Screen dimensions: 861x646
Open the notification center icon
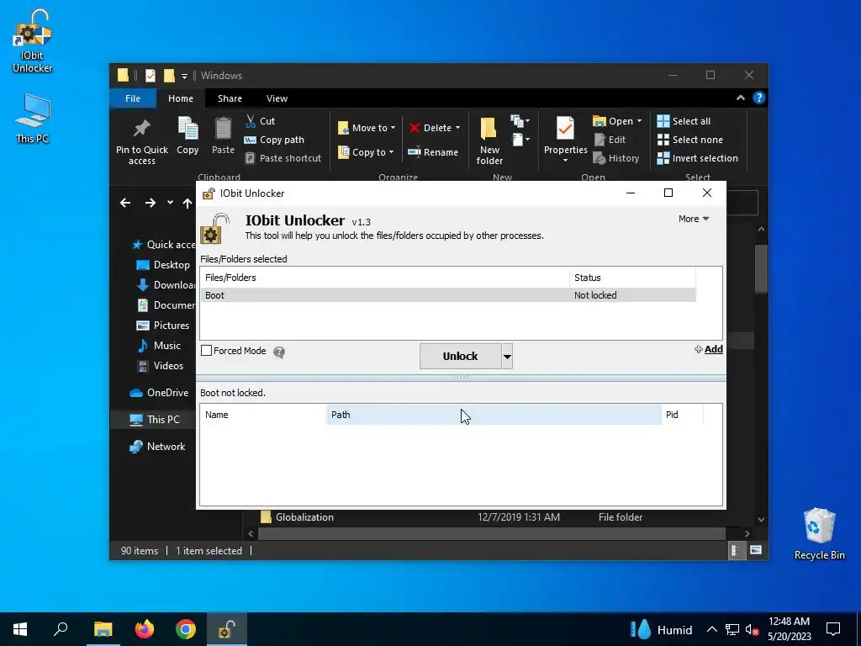[x=833, y=629]
